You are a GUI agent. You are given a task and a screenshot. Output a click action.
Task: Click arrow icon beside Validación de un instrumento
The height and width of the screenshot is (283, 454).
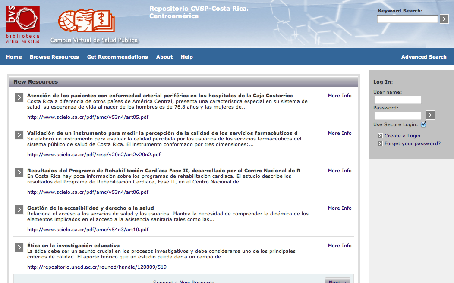pos(19,135)
